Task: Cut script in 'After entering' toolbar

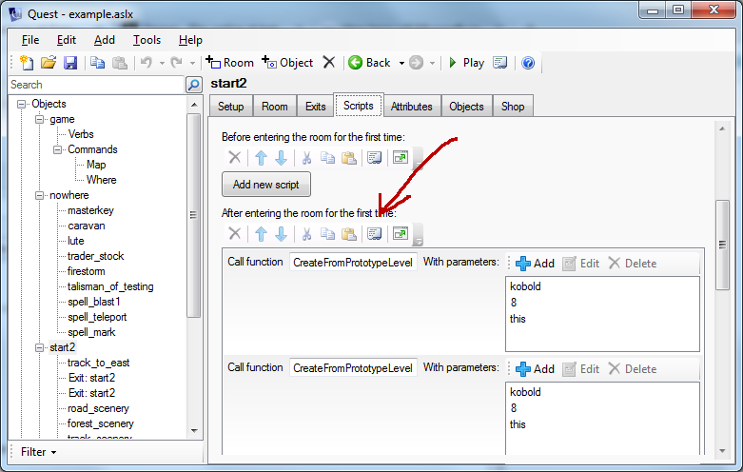Action: point(306,234)
